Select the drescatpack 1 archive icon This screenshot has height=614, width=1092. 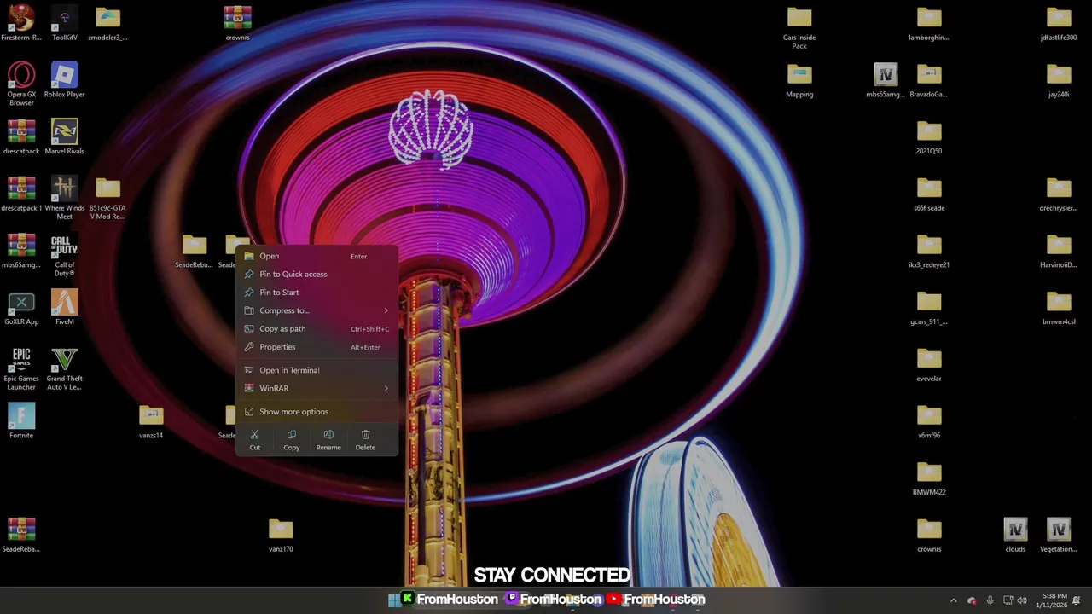pos(21,194)
